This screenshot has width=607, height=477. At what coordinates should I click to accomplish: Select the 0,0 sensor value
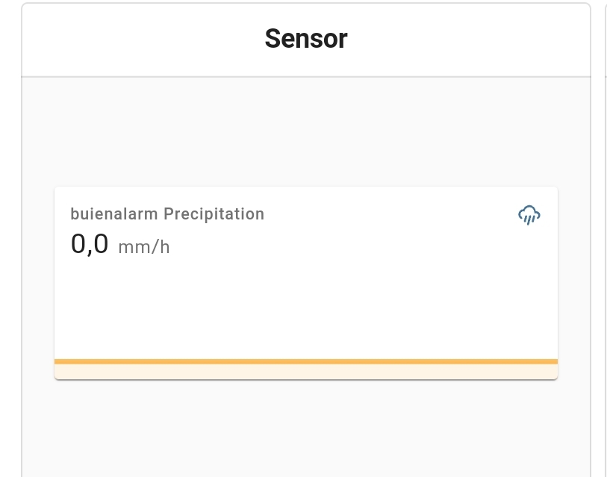pos(90,244)
